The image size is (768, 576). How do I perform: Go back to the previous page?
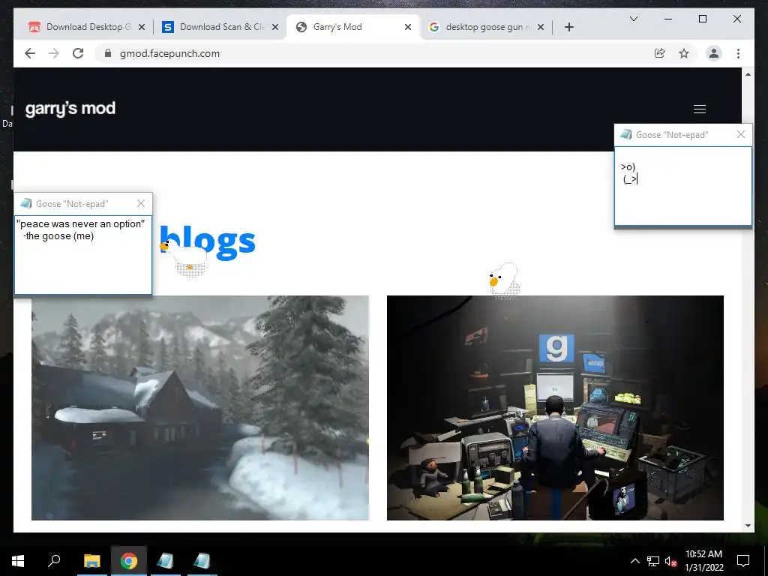click(30, 53)
